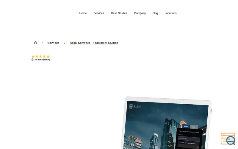Screen dimensions: 238x149
Task: Select the Signup tab in tablet mockup
Action: 186,126
